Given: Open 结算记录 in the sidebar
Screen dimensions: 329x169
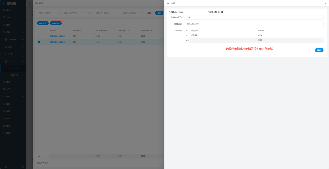Looking at the screenshot, I should [14, 75].
